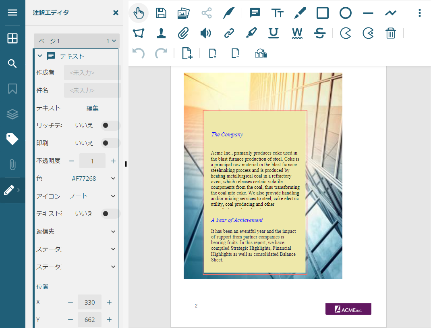Open the アイコン ノート dropdown
The height and width of the screenshot is (328, 431).
(x=92, y=196)
